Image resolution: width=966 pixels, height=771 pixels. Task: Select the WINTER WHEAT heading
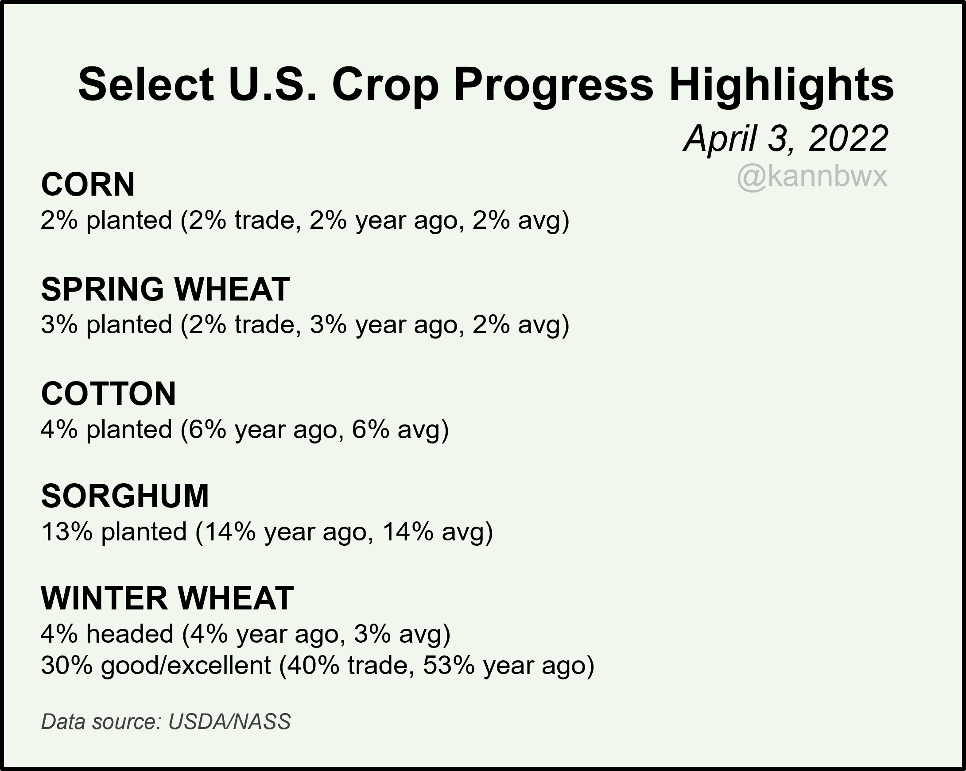tap(167, 598)
